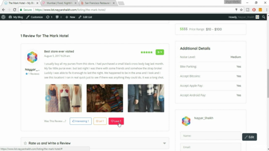Click the five-star rating display
The image size is (269, 151).
pos(147,52)
